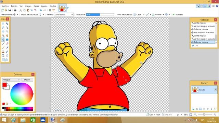Open the Toma de muestras 'Capa' dropdown
This screenshot has height=123, width=219.
tap(139, 14)
